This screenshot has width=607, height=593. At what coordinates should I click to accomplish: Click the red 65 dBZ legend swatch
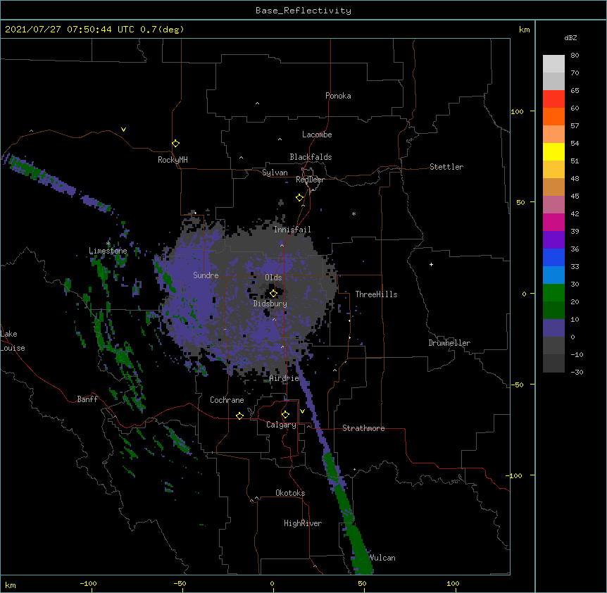click(x=553, y=99)
